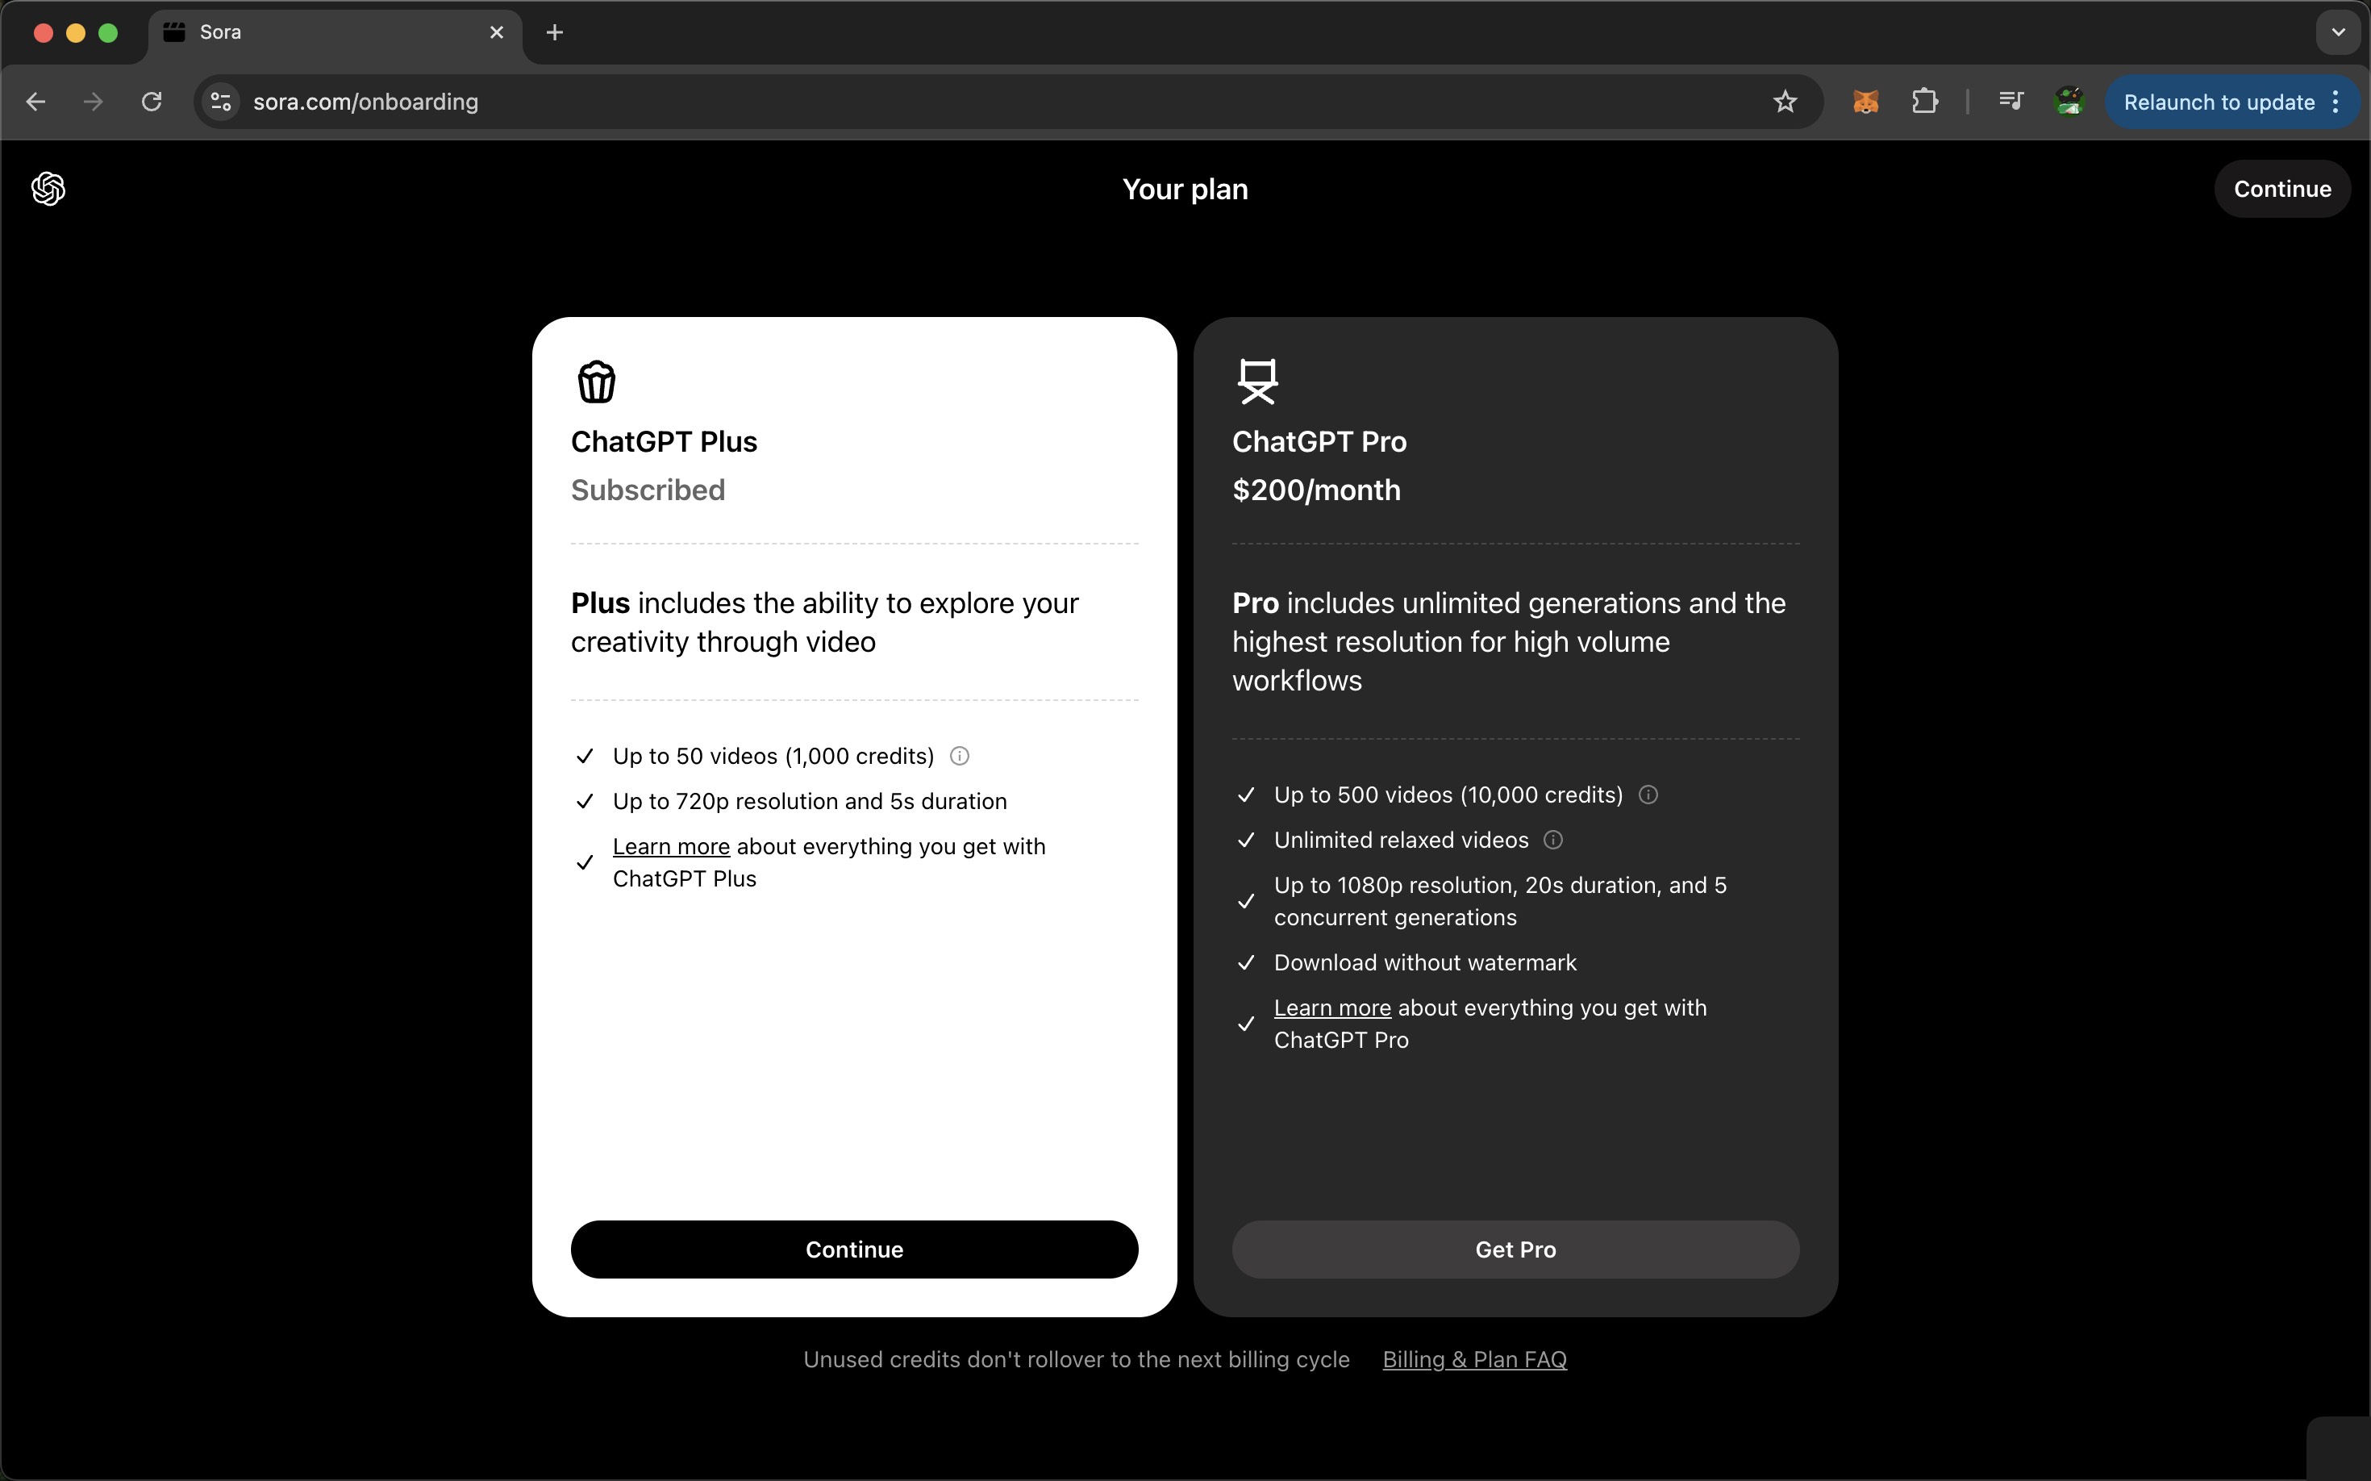Open Learn more link for ChatGPT Pro

[1332, 1008]
